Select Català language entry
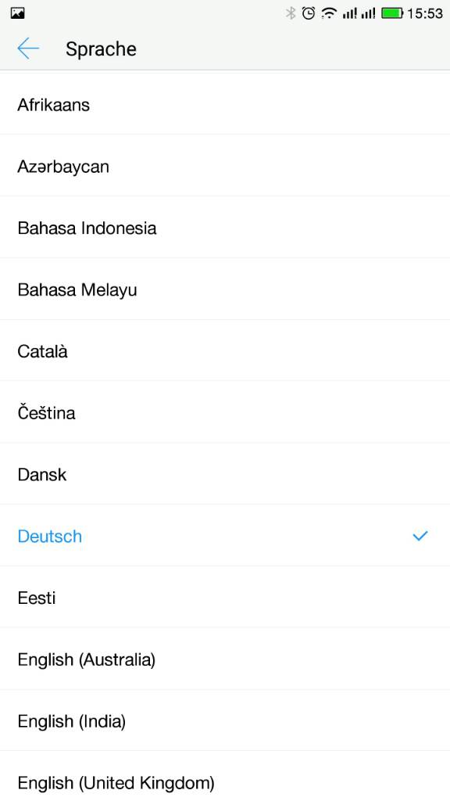450x801 pixels. 225,351
